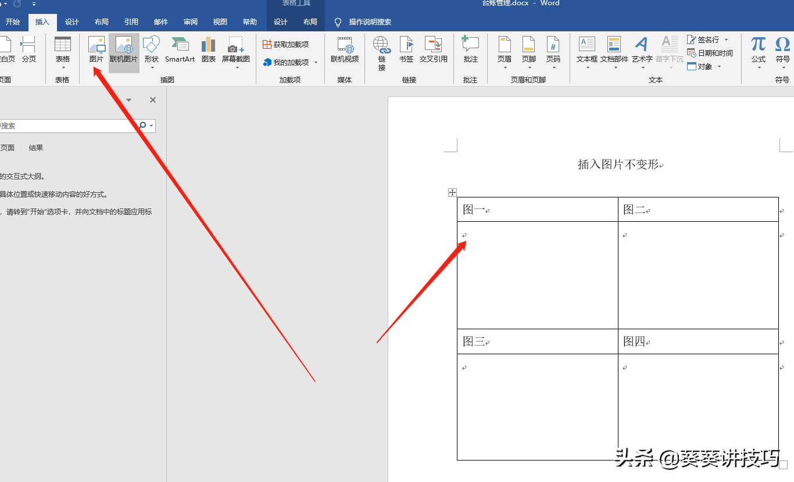
Task: Expand the 表格 table dropdown
Action: (62, 68)
